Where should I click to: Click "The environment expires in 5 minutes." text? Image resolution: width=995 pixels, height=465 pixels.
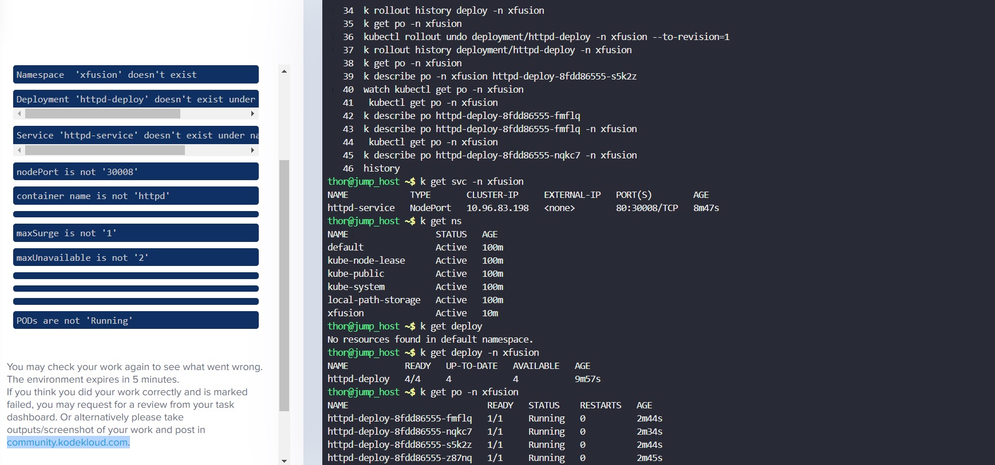click(93, 379)
